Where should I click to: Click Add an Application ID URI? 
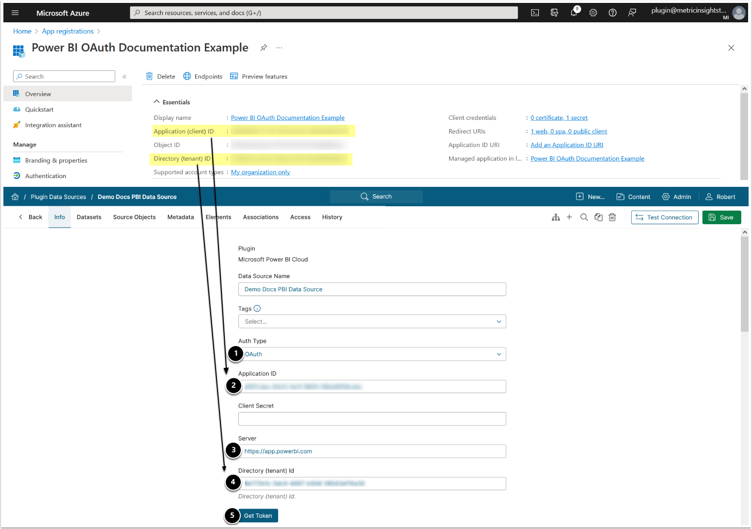(567, 145)
